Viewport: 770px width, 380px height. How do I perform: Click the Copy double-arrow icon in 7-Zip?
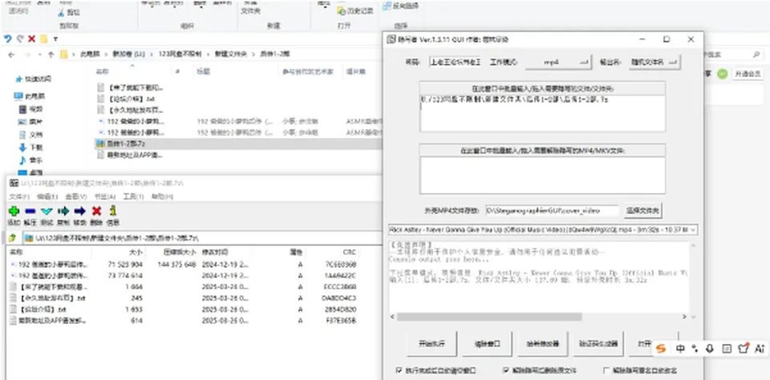63,212
